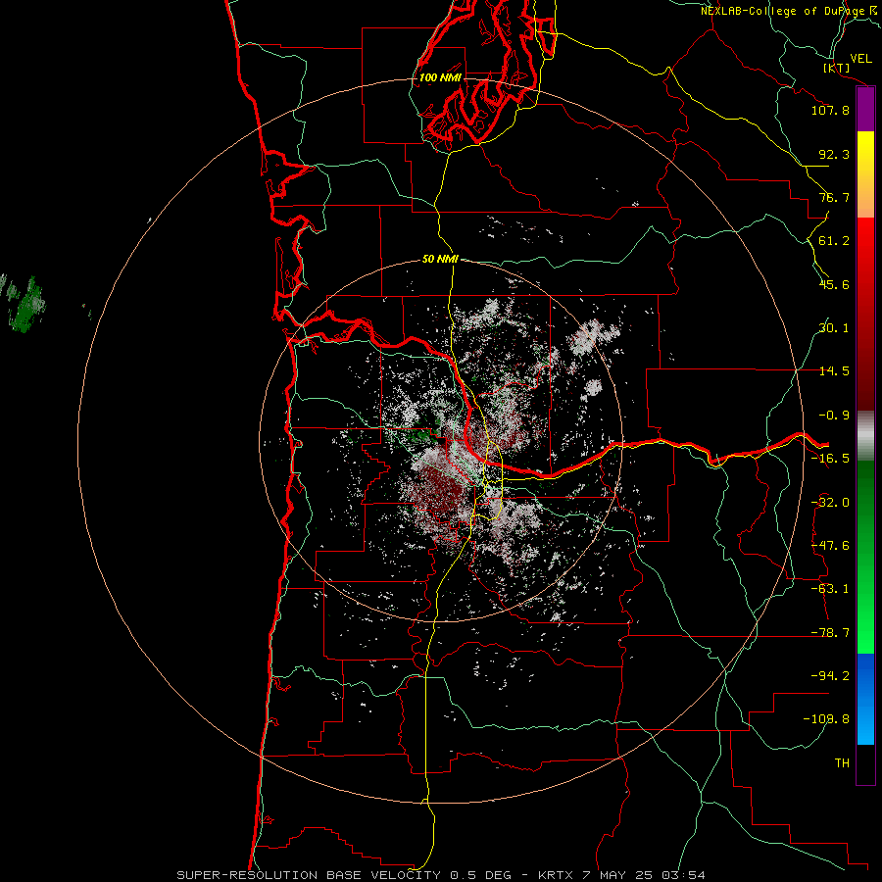Click the 14.5 velocity scale label

click(x=834, y=371)
